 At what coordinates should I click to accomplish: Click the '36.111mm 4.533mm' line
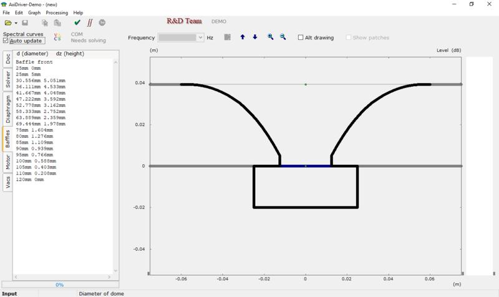41,87
